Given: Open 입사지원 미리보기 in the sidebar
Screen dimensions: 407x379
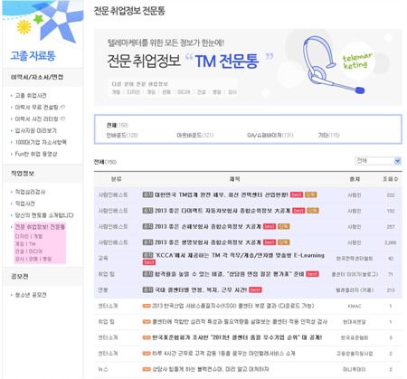Looking at the screenshot, I should tap(36, 130).
